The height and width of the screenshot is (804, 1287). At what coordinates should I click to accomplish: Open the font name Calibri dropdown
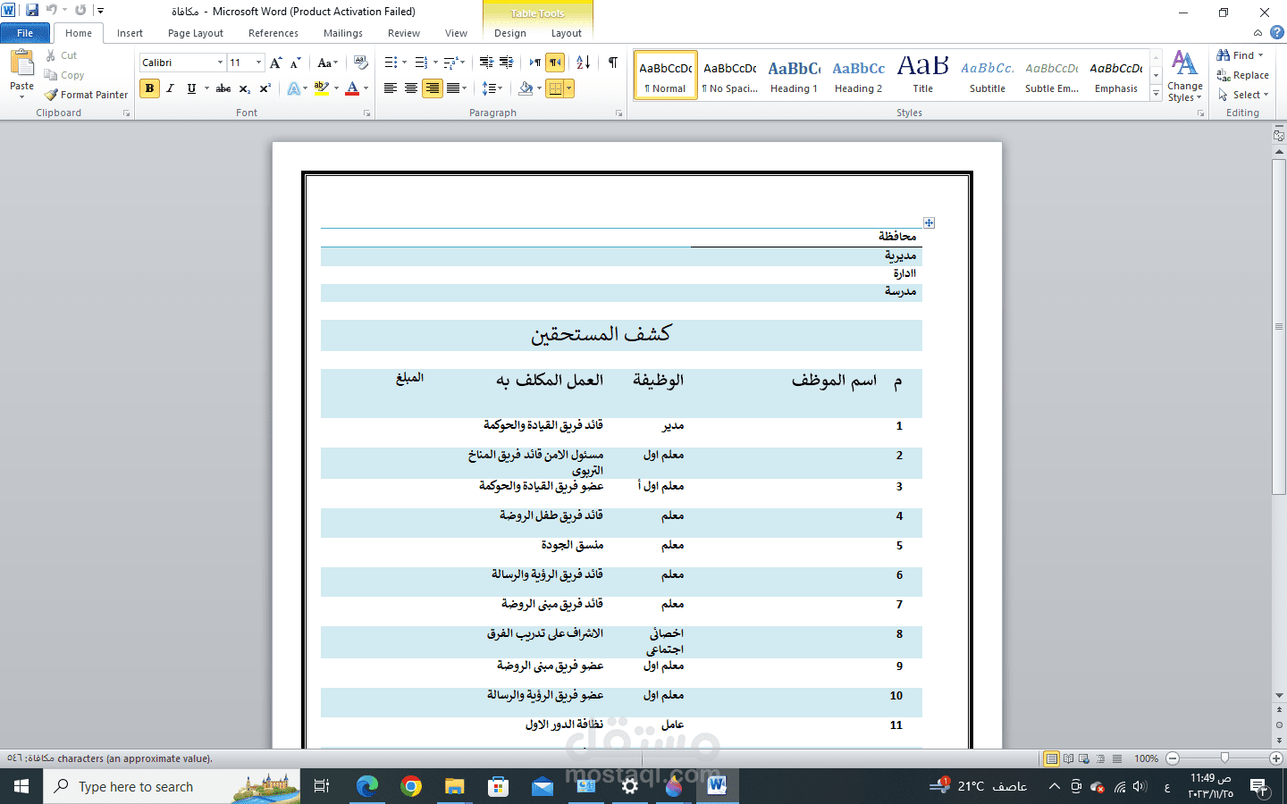(x=220, y=63)
